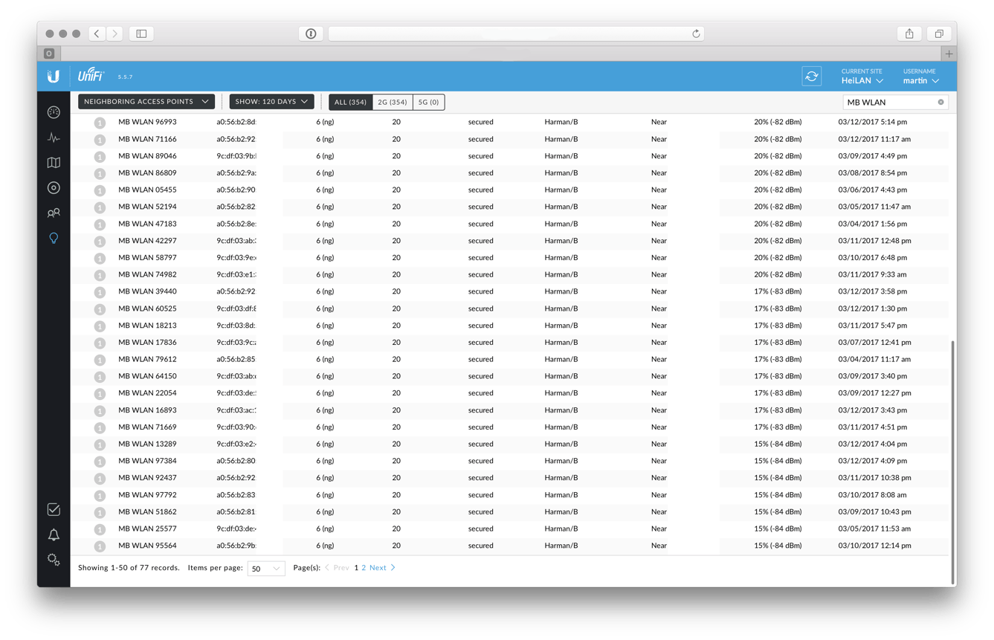Open the Insights lightbulb icon

54,239
